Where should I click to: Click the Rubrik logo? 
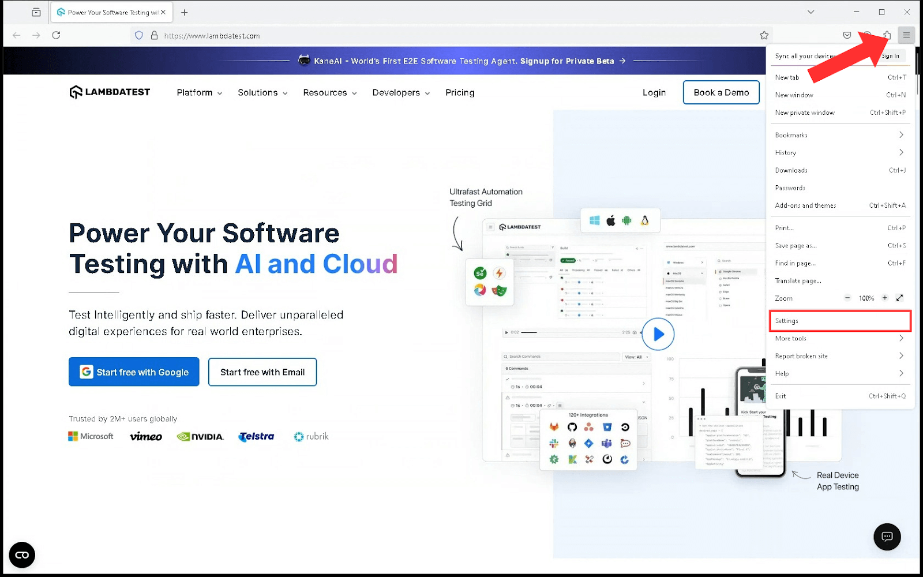click(x=311, y=436)
